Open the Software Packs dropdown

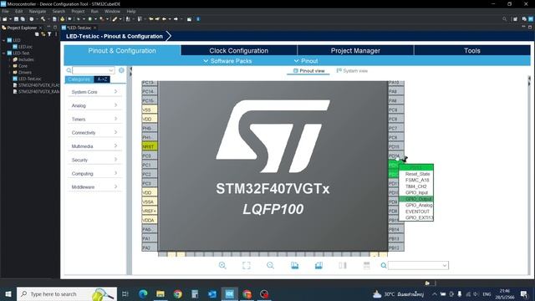227,61
